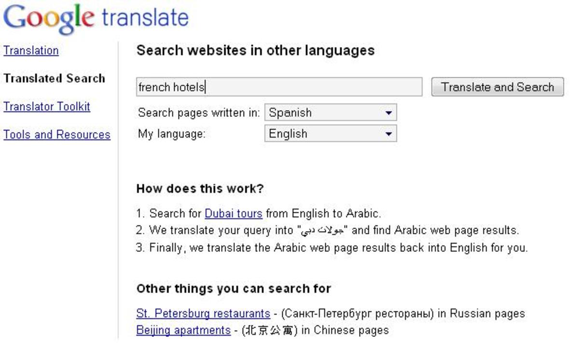Select the 'Other things you can search for' heading

coord(234,288)
